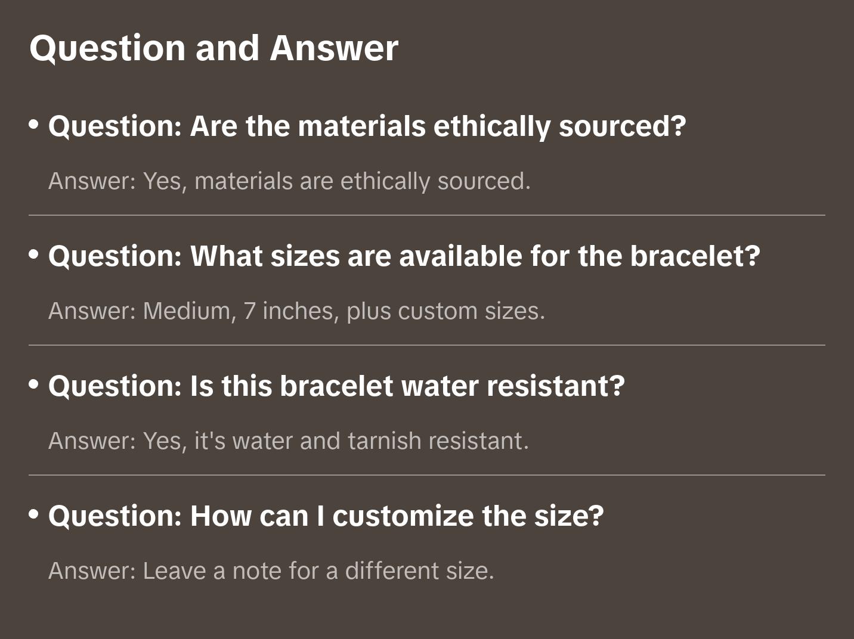
Task: Click the divider below the ethically sourced answer
Action: tap(427, 215)
